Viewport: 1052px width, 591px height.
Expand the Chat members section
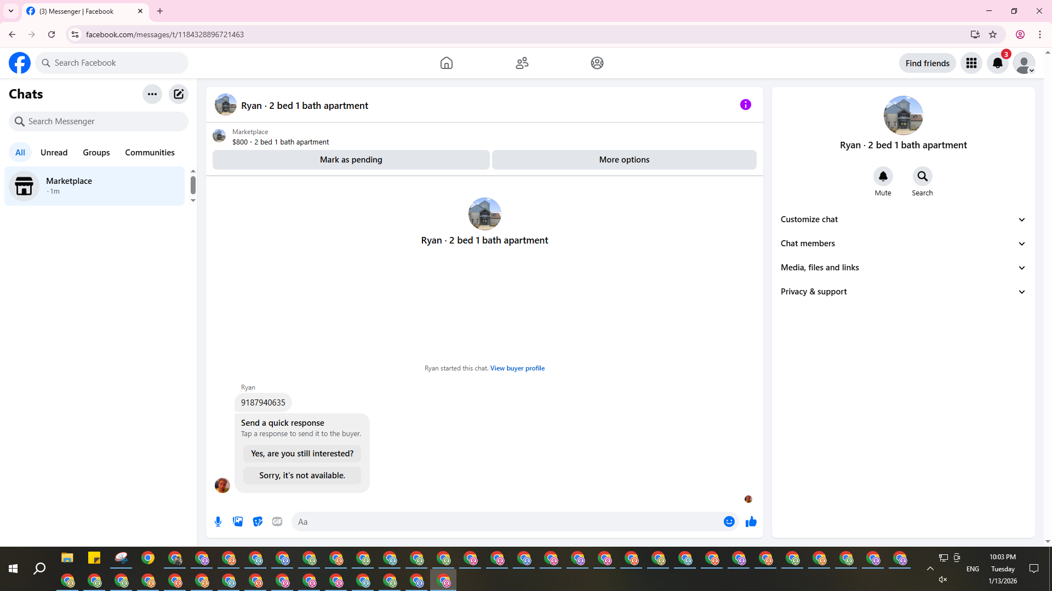point(902,244)
